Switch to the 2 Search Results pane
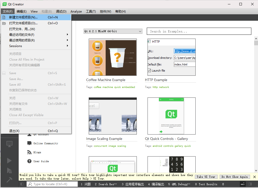The height and width of the screenshot is (188, 258). 106,184
